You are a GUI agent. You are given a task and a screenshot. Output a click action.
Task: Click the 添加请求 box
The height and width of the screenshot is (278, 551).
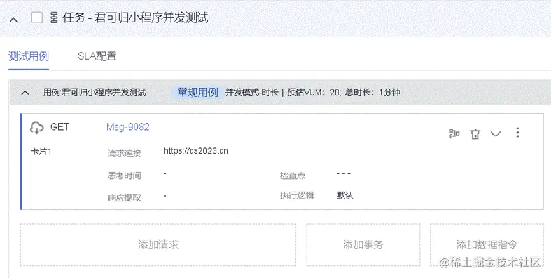[x=158, y=245]
